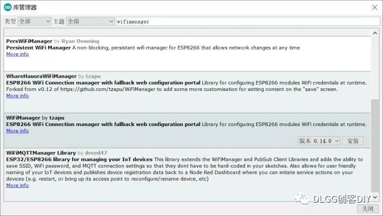Close the library manager with the X button

[373, 7]
